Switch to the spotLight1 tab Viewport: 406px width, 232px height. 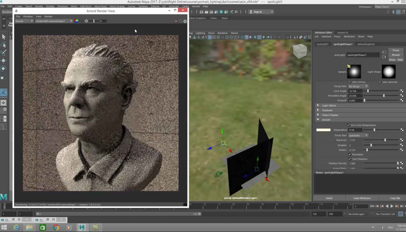click(322, 44)
